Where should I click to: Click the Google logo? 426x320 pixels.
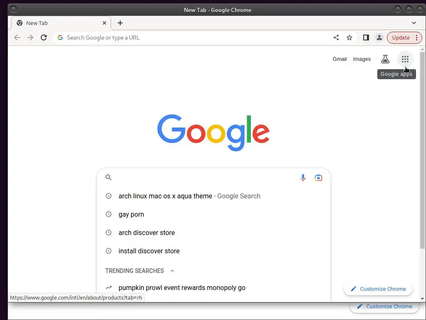coord(213,132)
